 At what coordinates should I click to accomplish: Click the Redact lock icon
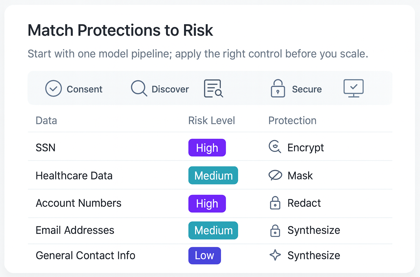pyautogui.click(x=275, y=203)
